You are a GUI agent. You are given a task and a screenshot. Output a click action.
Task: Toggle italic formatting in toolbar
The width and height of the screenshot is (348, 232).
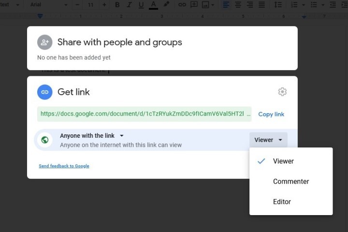pyautogui.click(x=129, y=5)
